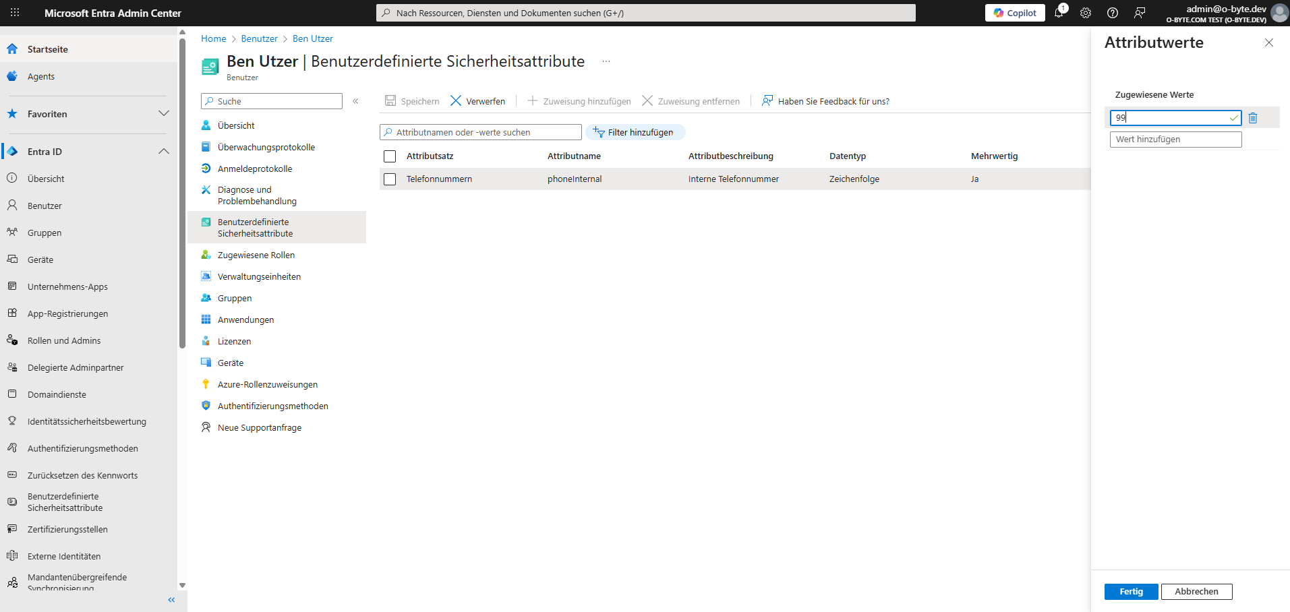Click the Verwerfen discard icon
The width and height of the screenshot is (1290, 612).
[x=457, y=101]
